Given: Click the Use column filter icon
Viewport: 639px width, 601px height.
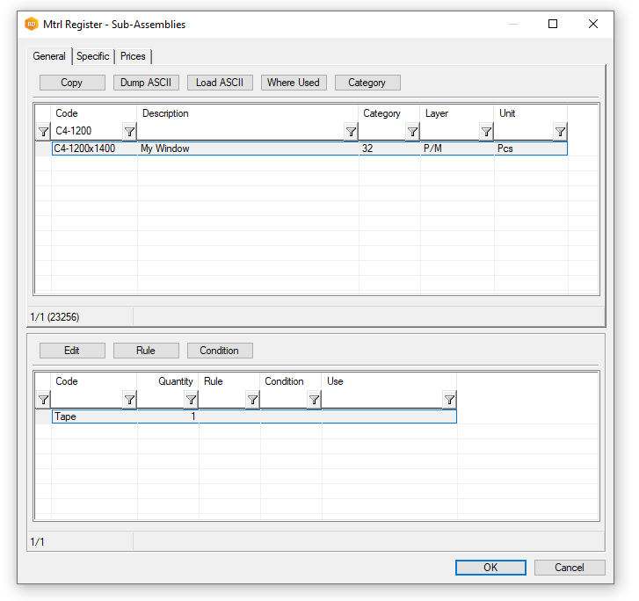Looking at the screenshot, I should pyautogui.click(x=449, y=400).
